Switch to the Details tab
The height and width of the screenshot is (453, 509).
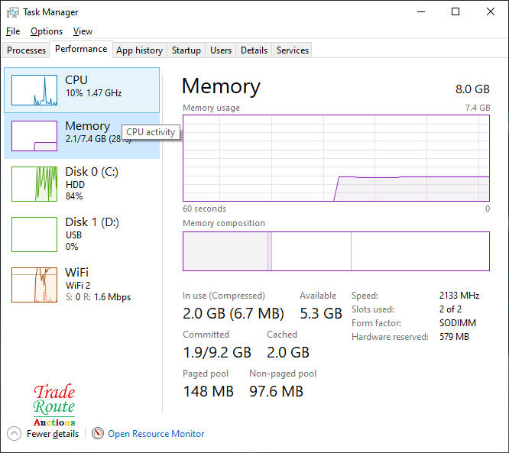click(x=254, y=50)
